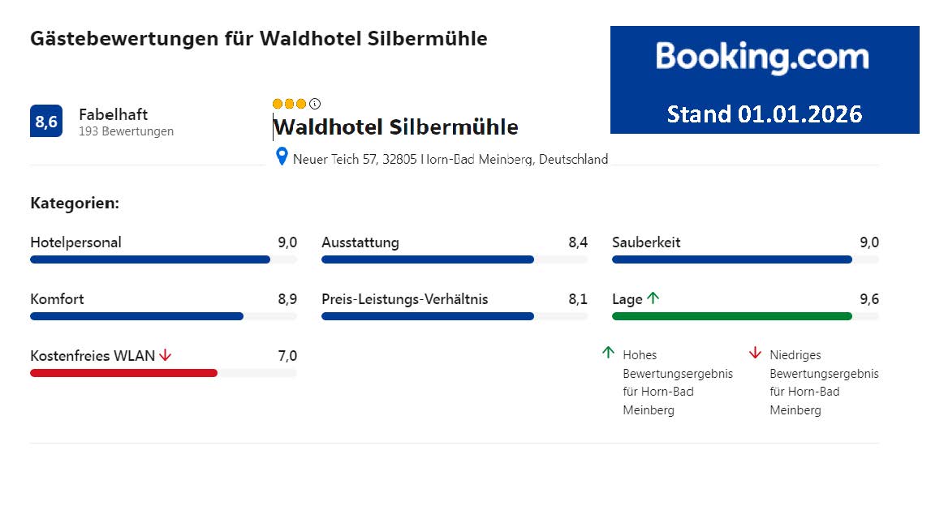Click the yellow rating dots above the hotel name
The height and width of the screenshot is (523, 931).
tap(289, 104)
